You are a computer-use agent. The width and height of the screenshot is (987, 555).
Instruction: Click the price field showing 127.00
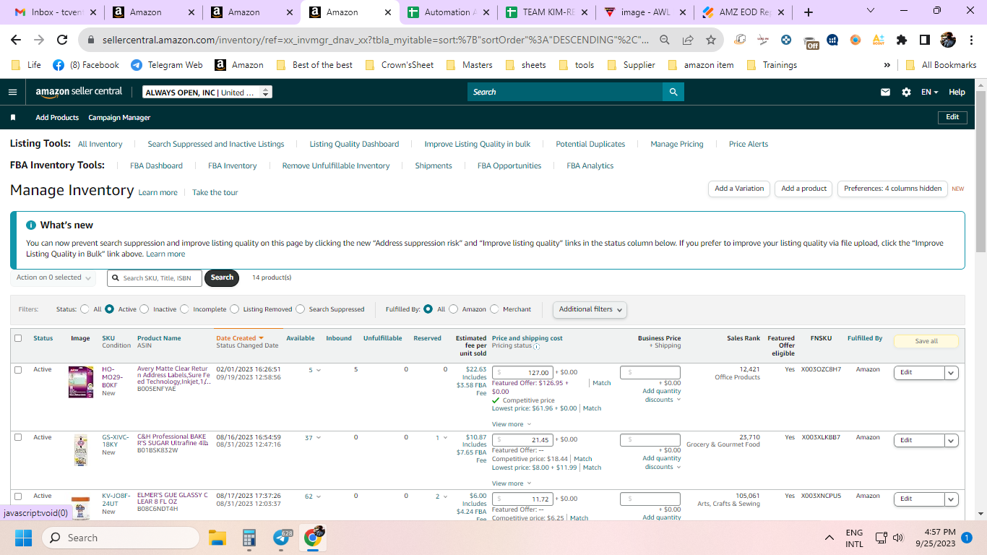[522, 373]
